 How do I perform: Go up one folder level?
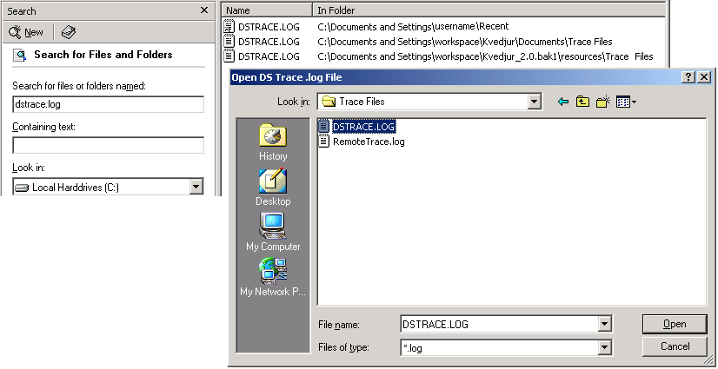582,102
